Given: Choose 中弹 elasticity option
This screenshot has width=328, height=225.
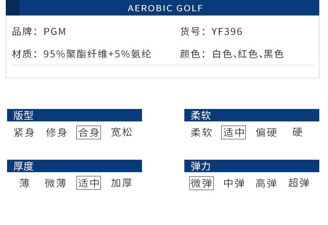Looking at the screenshot, I should click(234, 183).
